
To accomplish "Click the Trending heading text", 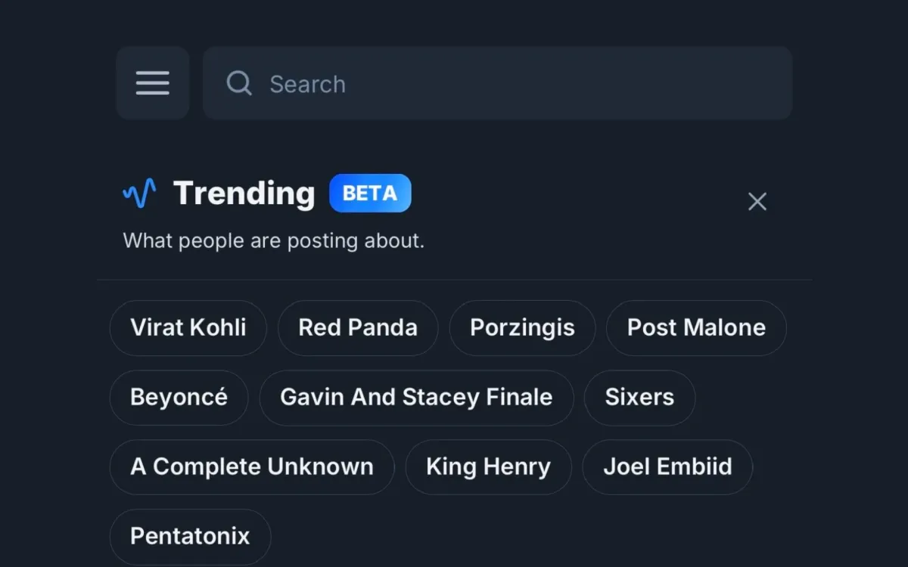I will click(x=244, y=194).
